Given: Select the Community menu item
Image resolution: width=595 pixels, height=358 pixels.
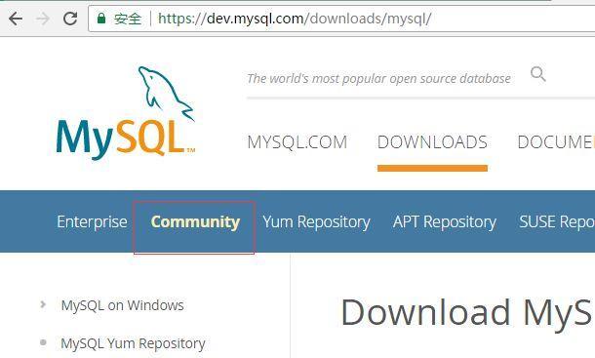Looking at the screenshot, I should tap(195, 221).
